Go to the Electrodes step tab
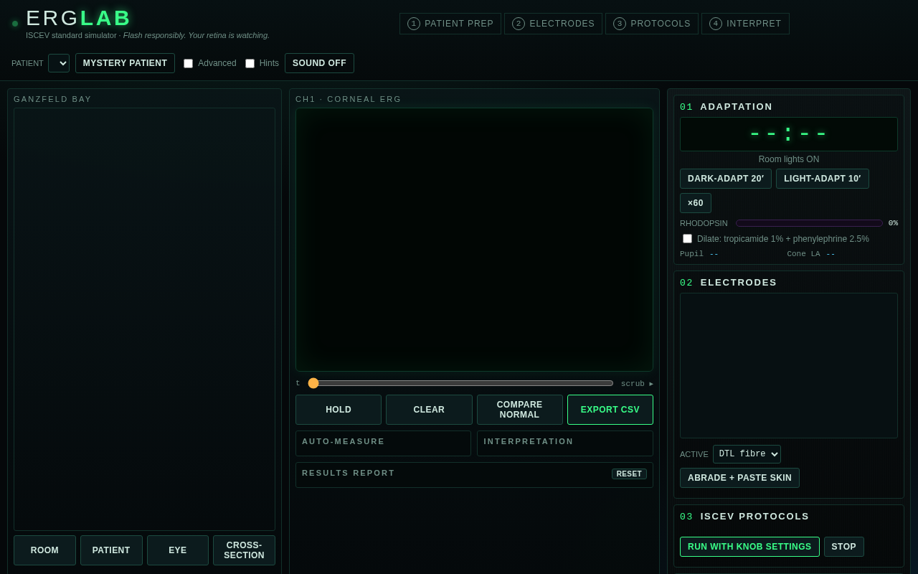 tap(553, 24)
